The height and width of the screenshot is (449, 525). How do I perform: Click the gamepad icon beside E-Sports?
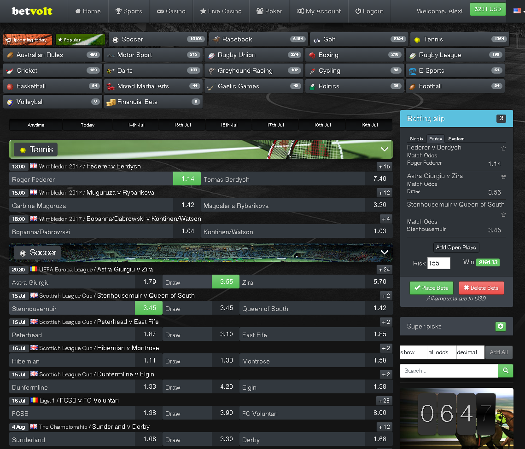pos(413,71)
